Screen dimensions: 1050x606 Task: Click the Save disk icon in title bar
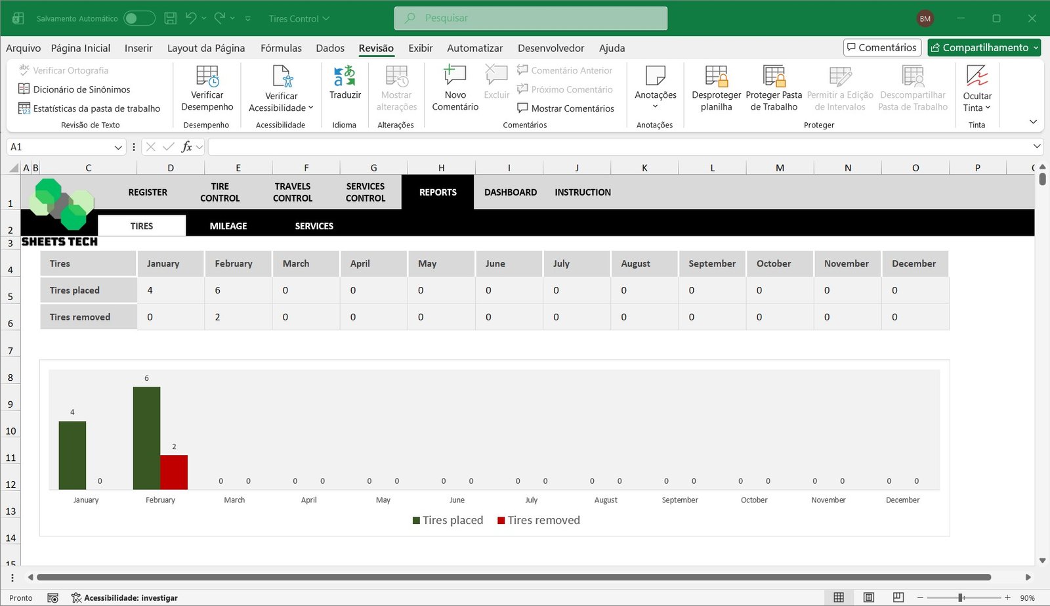pyautogui.click(x=170, y=18)
